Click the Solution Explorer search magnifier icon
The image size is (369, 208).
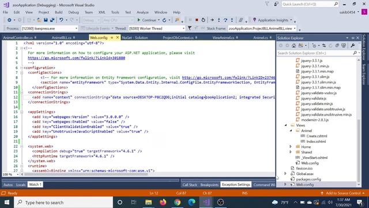[x=355, y=53]
